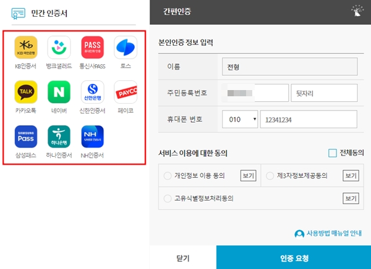Click the certificate icon beside 민간 인증서
This screenshot has width=371, height=269.
click(x=18, y=13)
